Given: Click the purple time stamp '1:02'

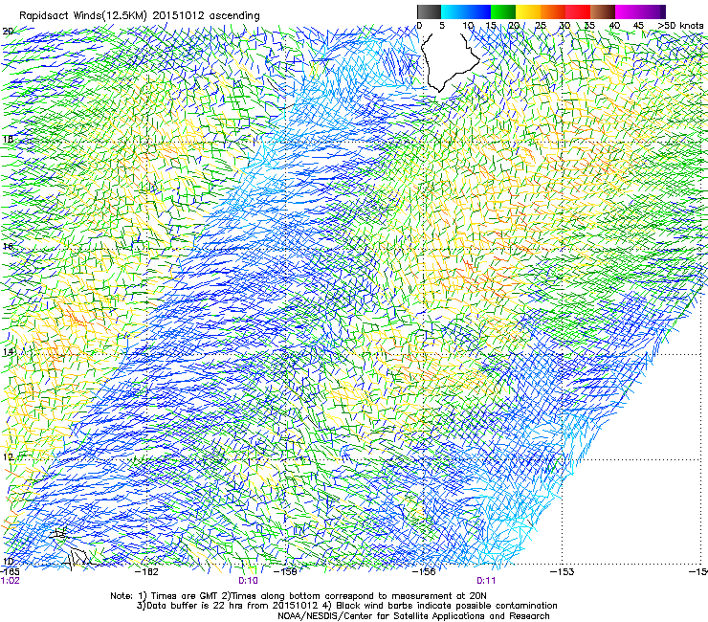Looking at the screenshot, I should (11, 581).
